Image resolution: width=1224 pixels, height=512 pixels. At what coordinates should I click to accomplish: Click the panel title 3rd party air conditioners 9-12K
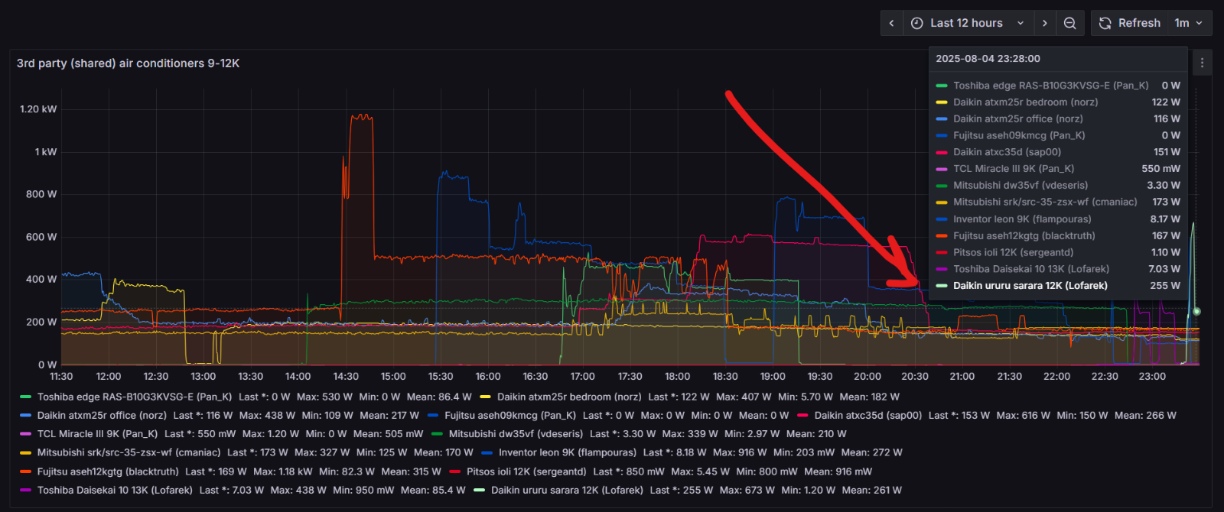pos(129,63)
